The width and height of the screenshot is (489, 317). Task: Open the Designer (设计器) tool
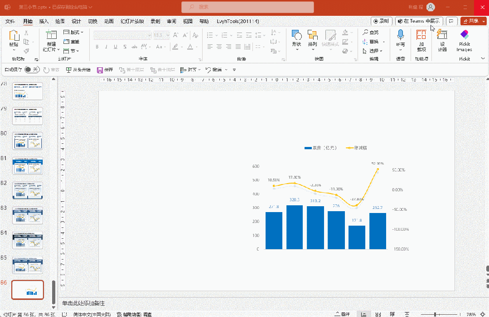point(442,37)
